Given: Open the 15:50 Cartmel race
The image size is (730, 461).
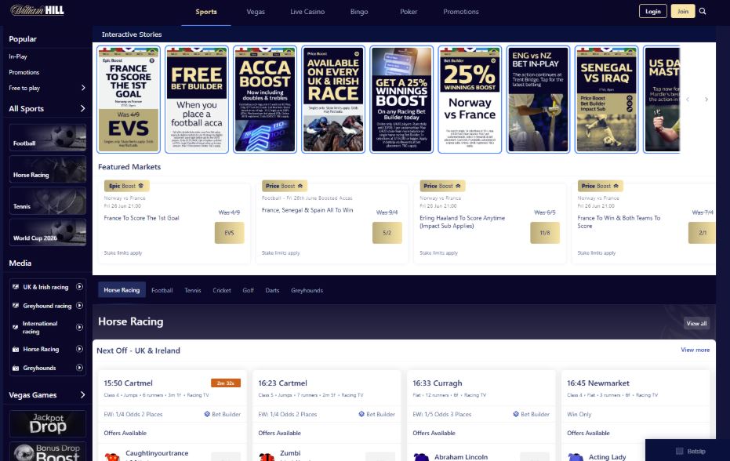Looking at the screenshot, I should tap(128, 383).
